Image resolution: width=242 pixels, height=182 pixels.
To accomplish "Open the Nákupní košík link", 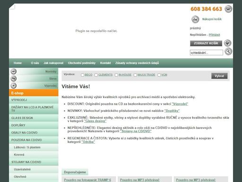I will point(212,19).
